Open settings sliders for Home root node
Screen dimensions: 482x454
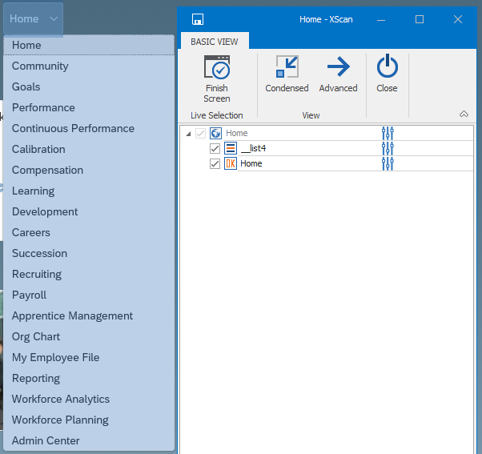coord(388,133)
